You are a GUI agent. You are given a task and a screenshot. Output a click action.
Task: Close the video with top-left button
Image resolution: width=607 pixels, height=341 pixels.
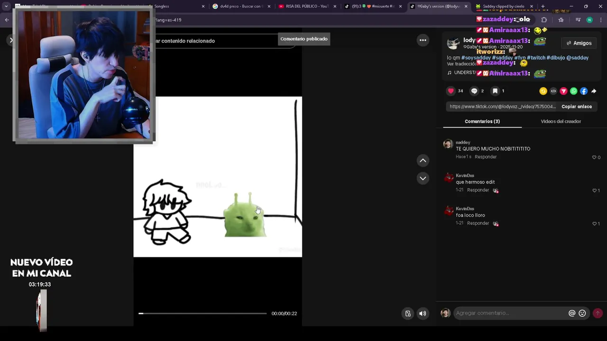[11, 40]
